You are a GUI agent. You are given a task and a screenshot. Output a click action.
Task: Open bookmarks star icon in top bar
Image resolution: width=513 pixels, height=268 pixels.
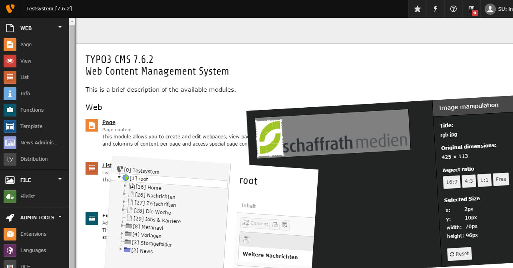coord(418,9)
